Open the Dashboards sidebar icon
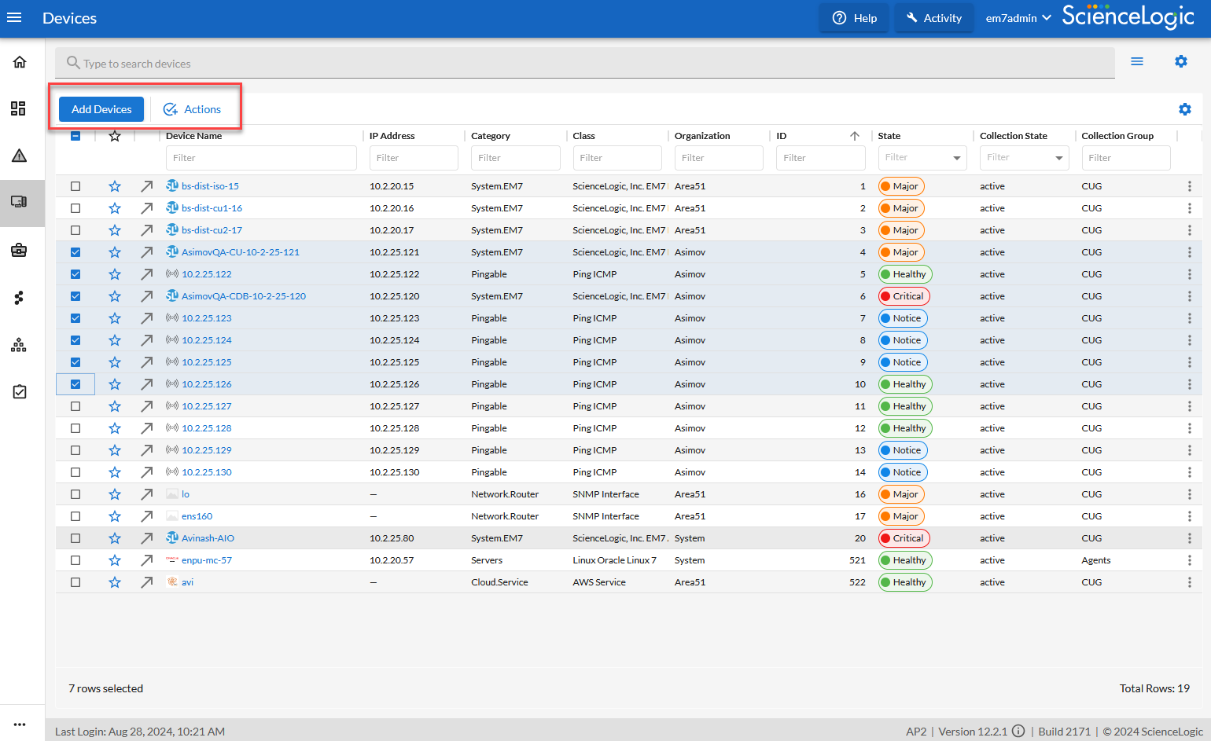 tap(19, 108)
